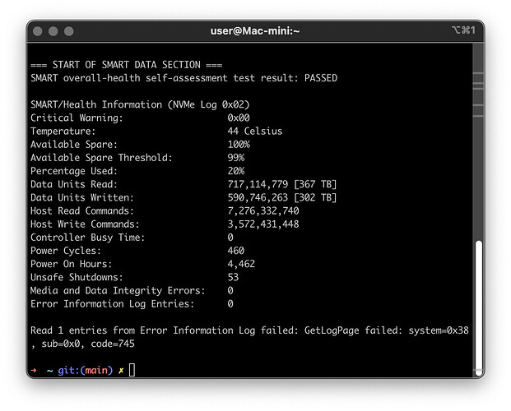Click the ⌥⌘1 shortcut indicator

tap(463, 30)
